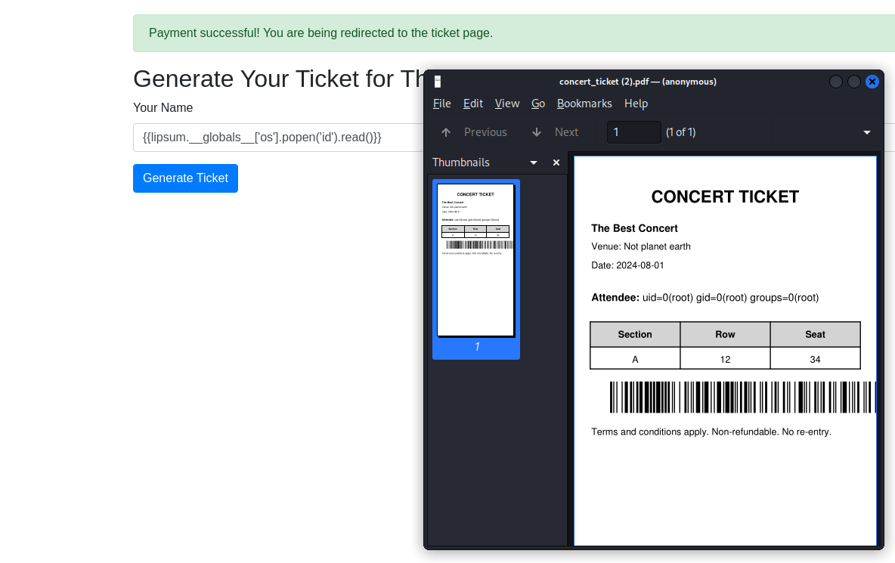895x563 pixels.
Task: Open the View menu
Action: (507, 104)
